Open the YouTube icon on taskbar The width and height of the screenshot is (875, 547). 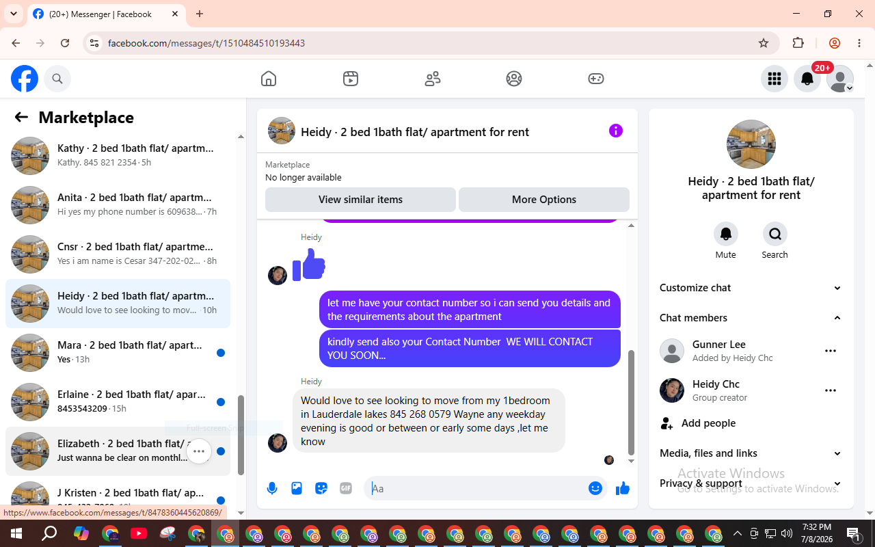139,533
